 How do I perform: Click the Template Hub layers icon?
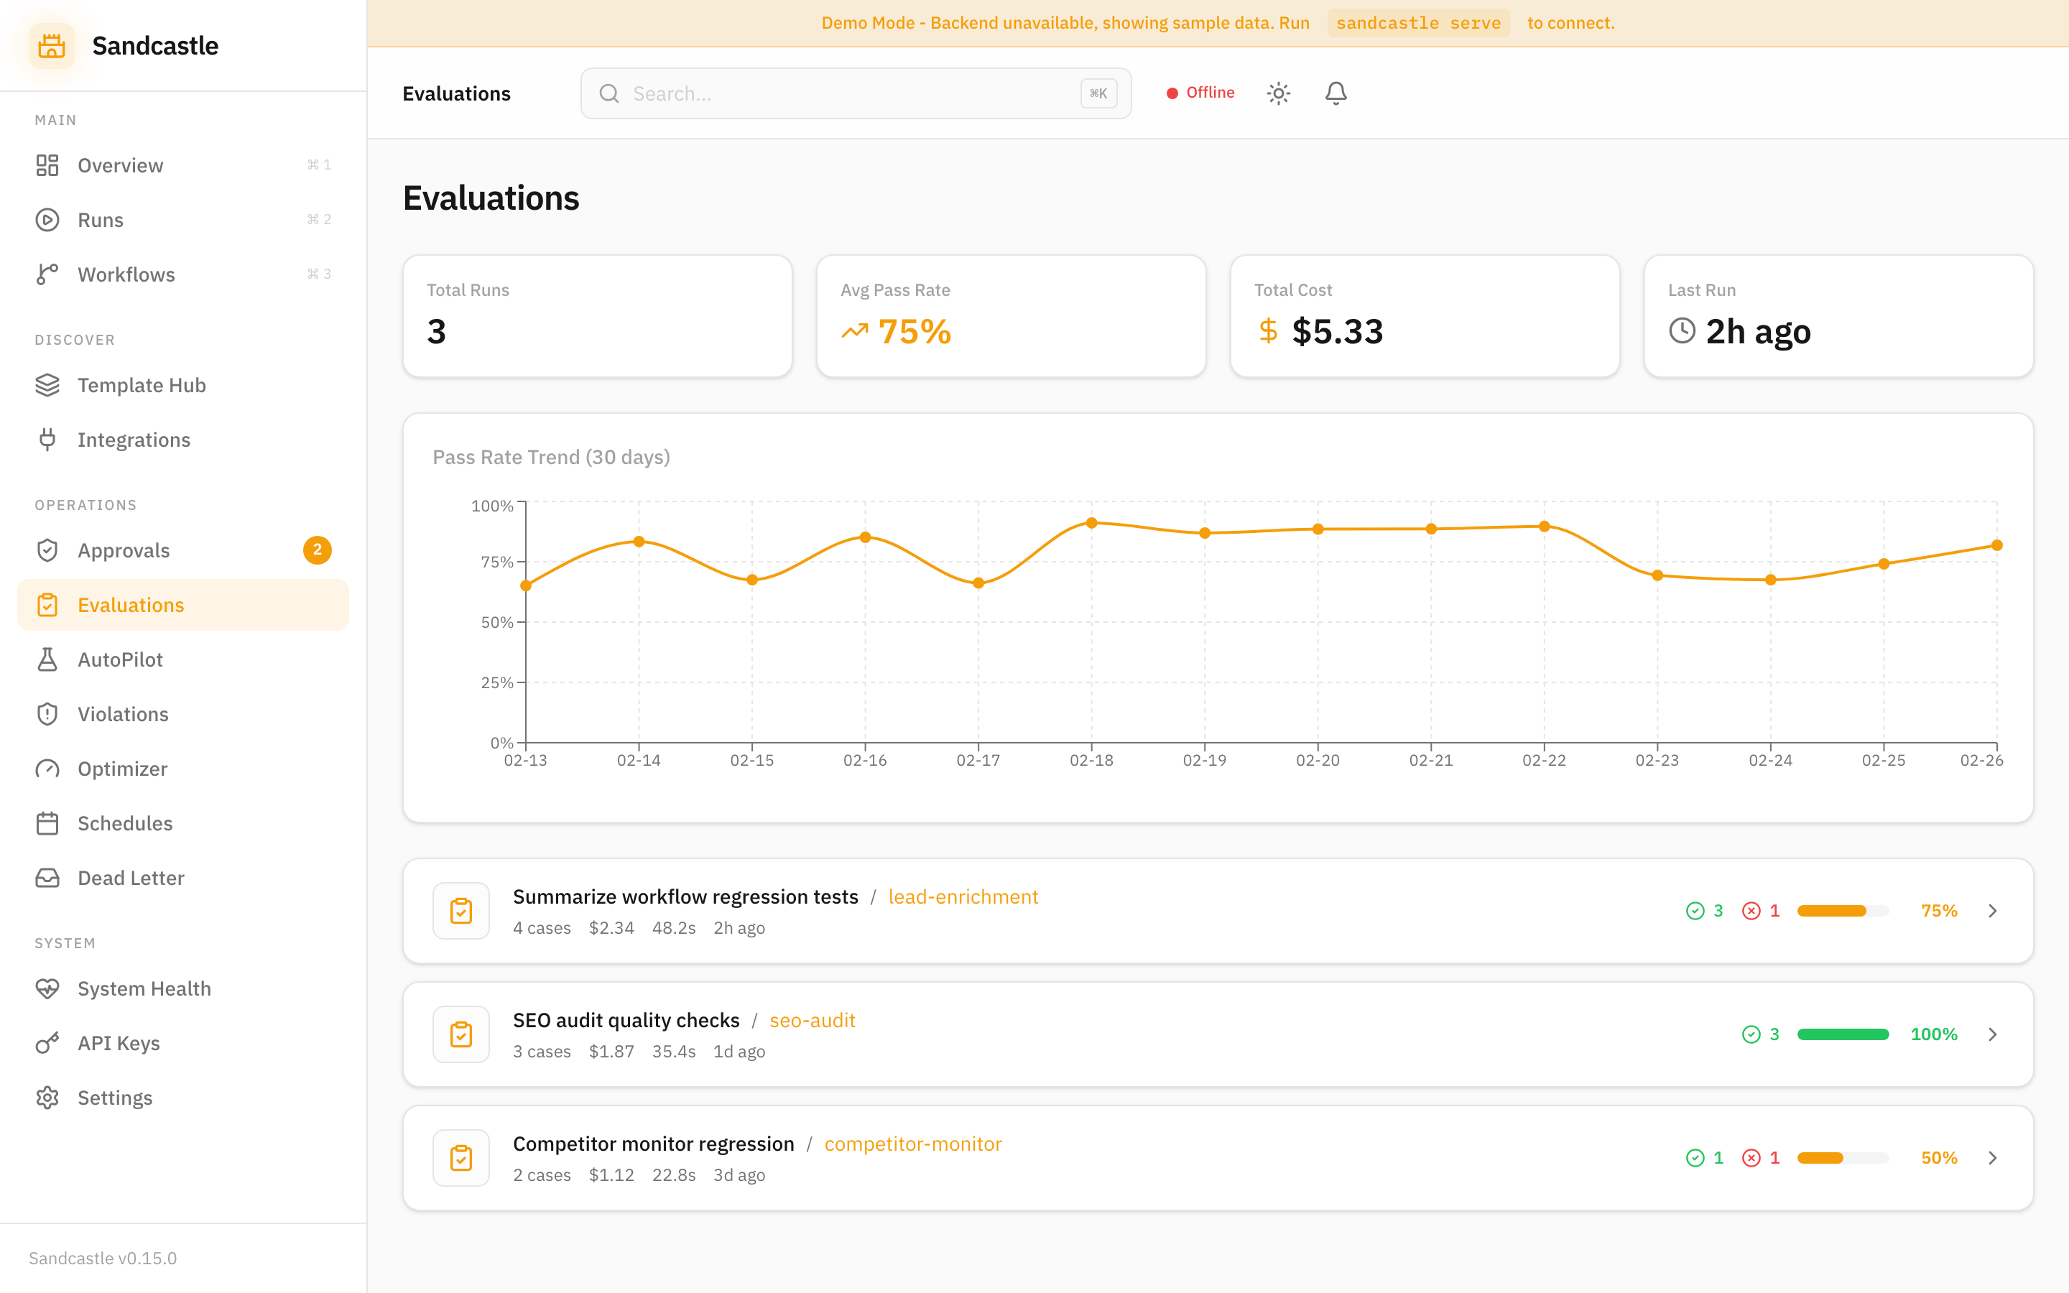[x=47, y=385]
